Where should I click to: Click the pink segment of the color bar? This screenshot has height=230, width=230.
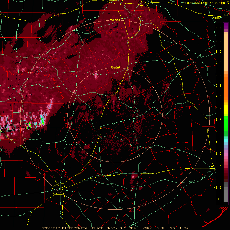click(x=226, y=155)
